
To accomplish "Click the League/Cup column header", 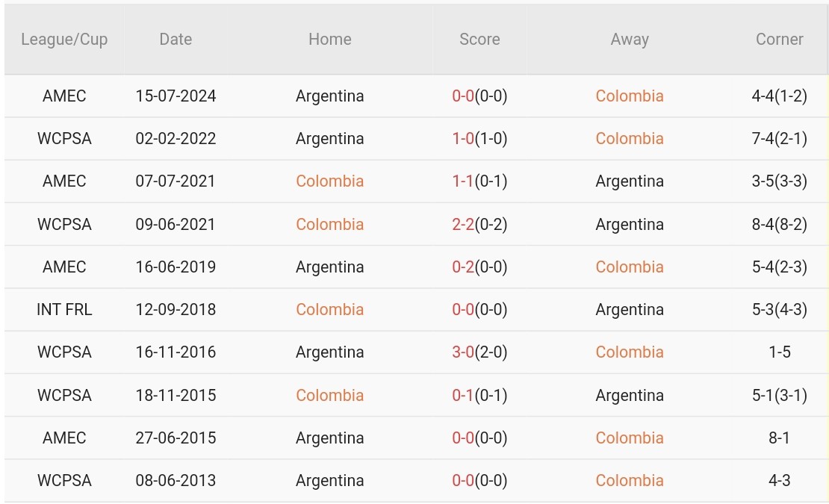I will pyautogui.click(x=64, y=40).
